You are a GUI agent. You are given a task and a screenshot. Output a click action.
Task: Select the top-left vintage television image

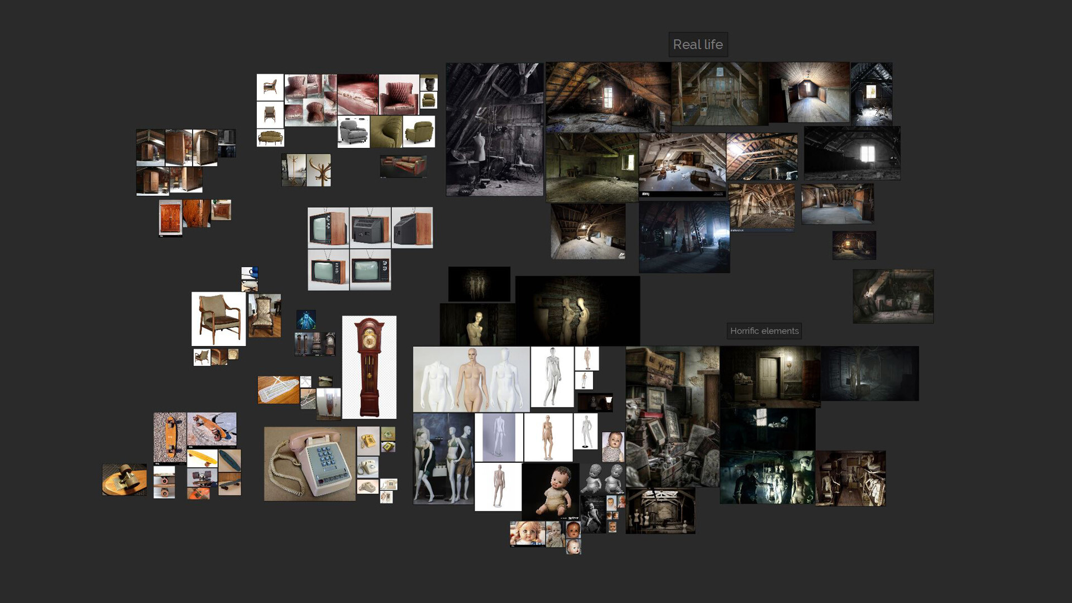(x=328, y=228)
